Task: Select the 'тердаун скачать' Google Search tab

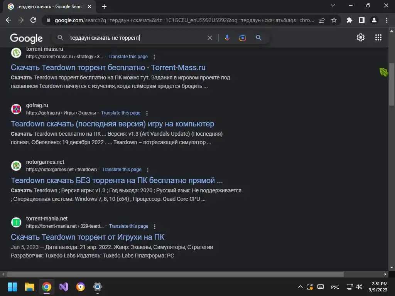Action: 49,7
